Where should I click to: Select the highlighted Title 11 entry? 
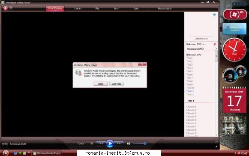pyautogui.click(x=190, y=91)
